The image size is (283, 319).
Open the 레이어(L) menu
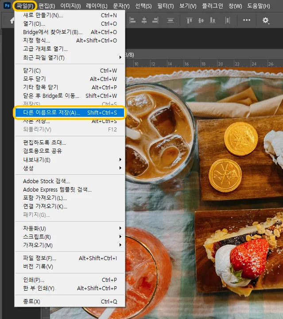pos(97,6)
